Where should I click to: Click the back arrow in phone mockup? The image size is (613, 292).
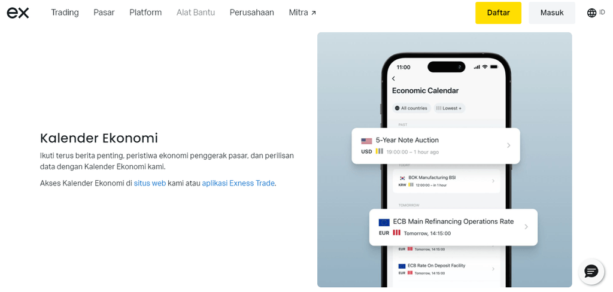click(394, 78)
